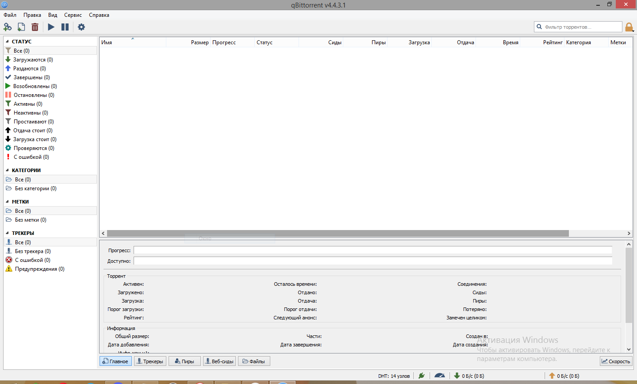Select Все (0) under ТРЕКЕРЫ
Viewport: 637px width, 384px height.
click(x=50, y=242)
